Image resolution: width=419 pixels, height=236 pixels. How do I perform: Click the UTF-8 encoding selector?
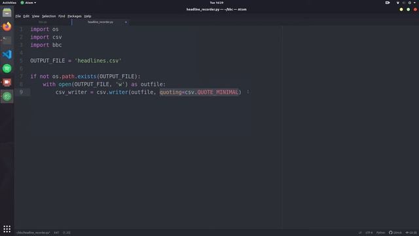click(x=369, y=233)
